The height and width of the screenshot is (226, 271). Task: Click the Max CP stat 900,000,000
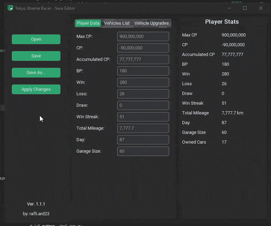tap(233, 35)
